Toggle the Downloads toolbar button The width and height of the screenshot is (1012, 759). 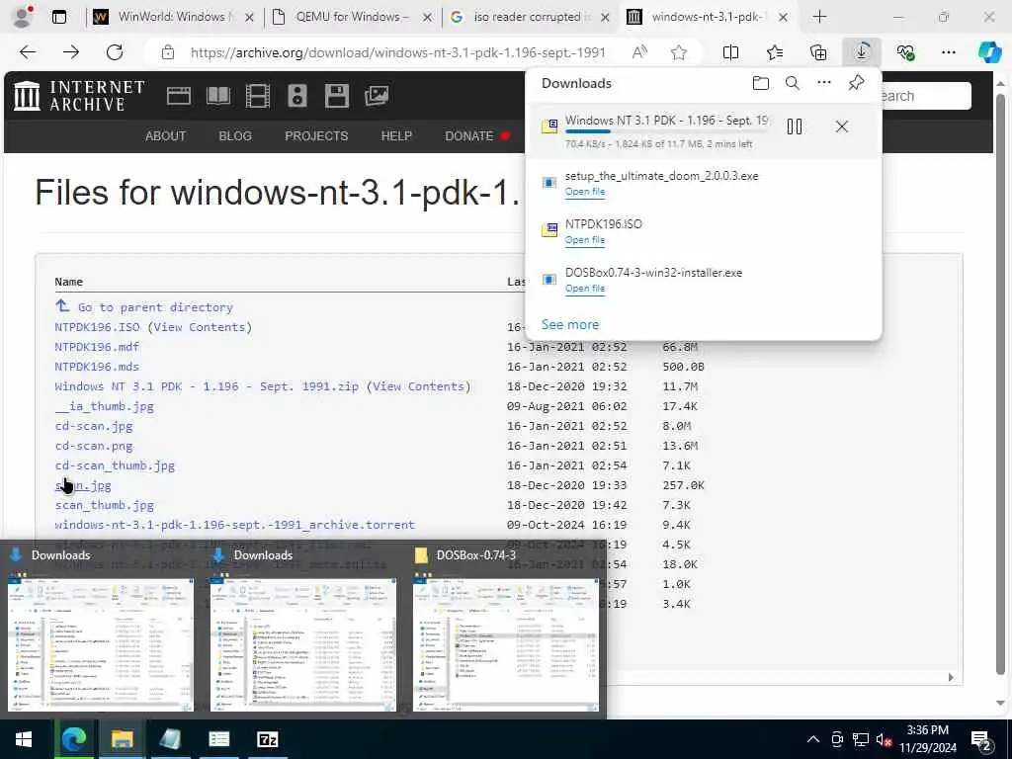point(862,52)
